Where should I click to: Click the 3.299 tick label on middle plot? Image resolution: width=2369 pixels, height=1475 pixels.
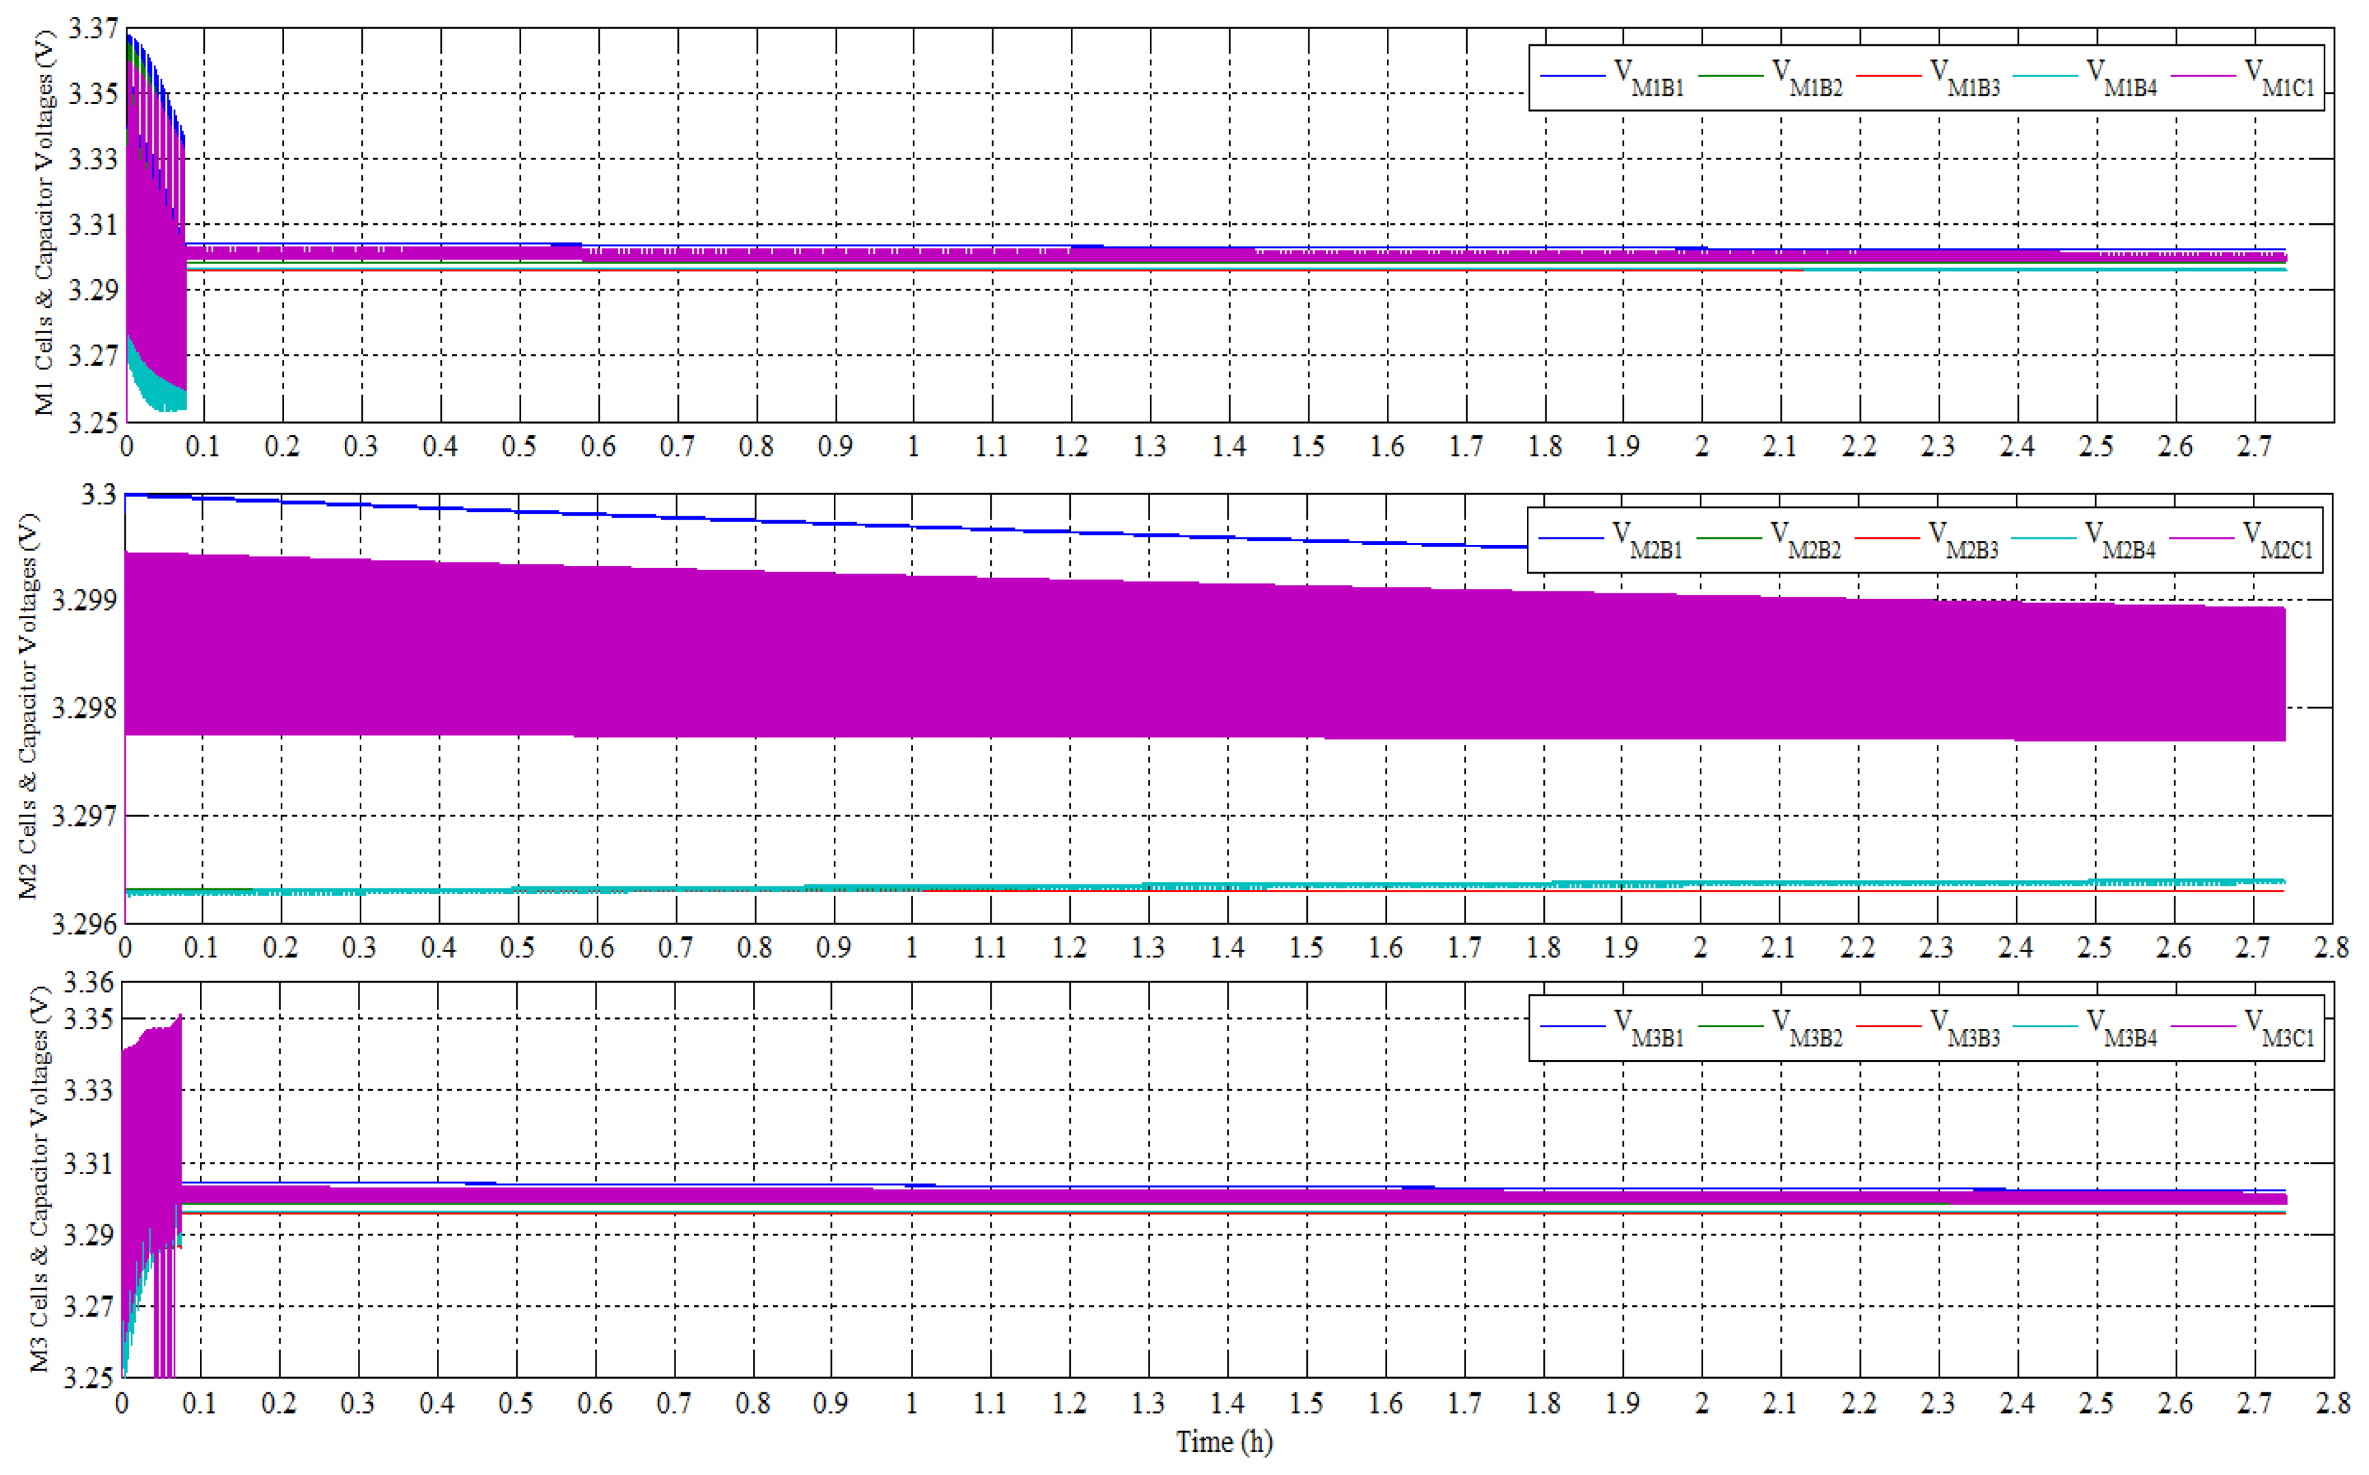[x=84, y=600]
